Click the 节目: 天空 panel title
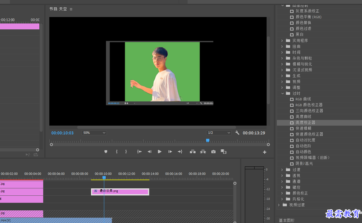 [58, 9]
